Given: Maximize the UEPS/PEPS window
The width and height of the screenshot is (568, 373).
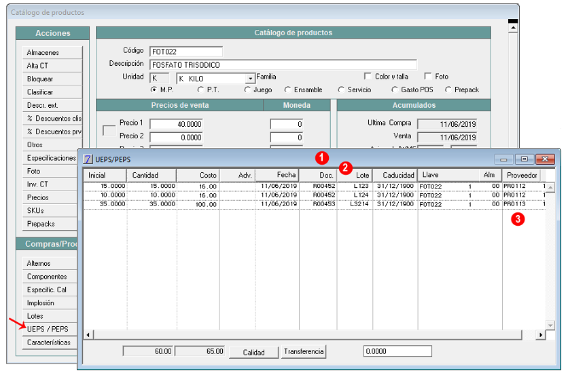Looking at the screenshot, I should [524, 159].
